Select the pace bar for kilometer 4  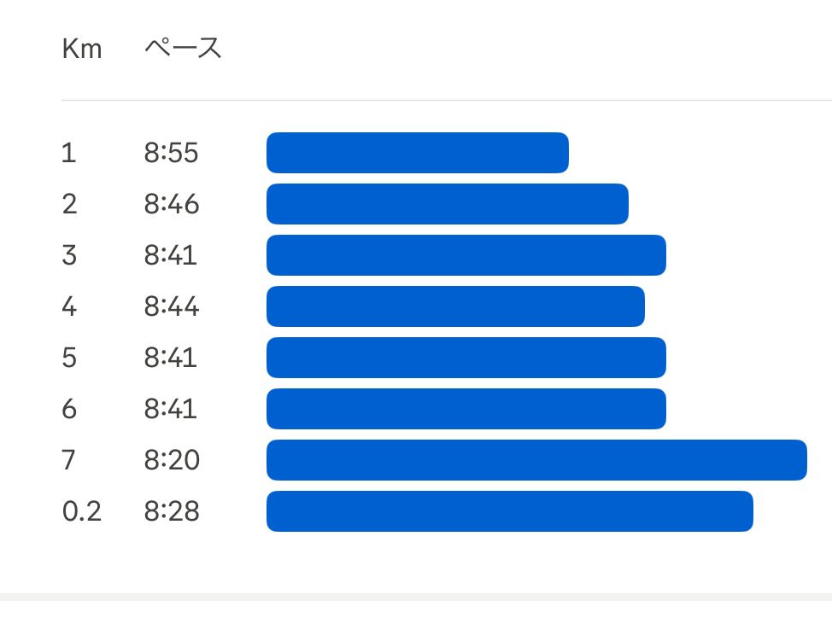456,306
